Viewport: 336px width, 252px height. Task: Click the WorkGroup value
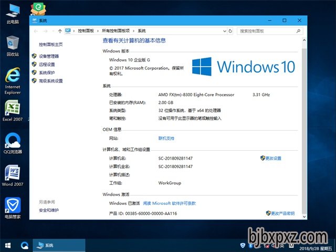click(170, 183)
